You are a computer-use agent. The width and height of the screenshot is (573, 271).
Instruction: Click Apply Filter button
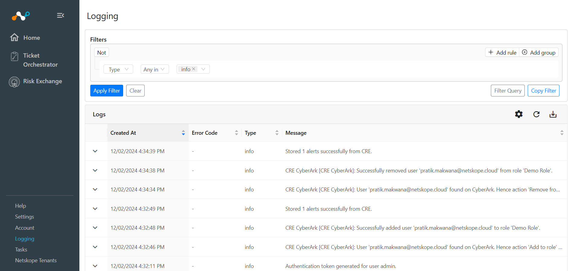[x=107, y=91]
